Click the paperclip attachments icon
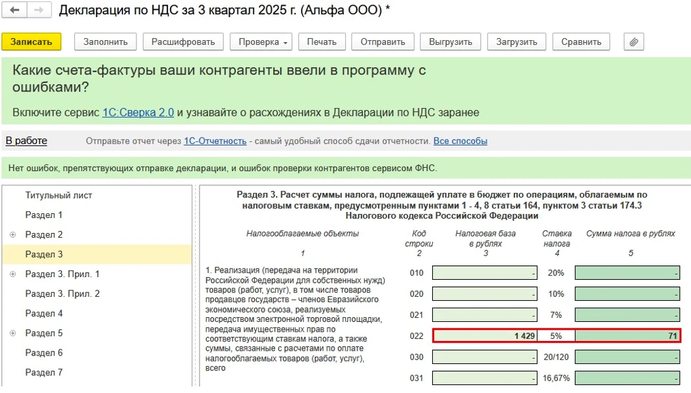This screenshot has width=691, height=393. coord(633,41)
